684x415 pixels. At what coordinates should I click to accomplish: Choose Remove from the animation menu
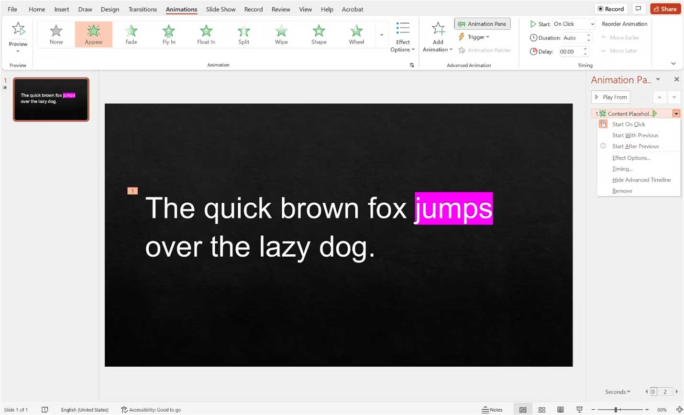tap(622, 191)
